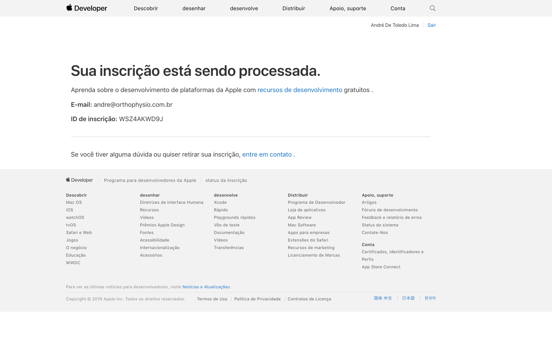The width and height of the screenshot is (552, 360).
Task: Open the Artigos footer link
Action: [369, 202]
